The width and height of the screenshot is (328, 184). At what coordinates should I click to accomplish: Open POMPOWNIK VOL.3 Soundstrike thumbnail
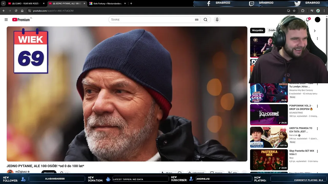pyautogui.click(x=269, y=114)
